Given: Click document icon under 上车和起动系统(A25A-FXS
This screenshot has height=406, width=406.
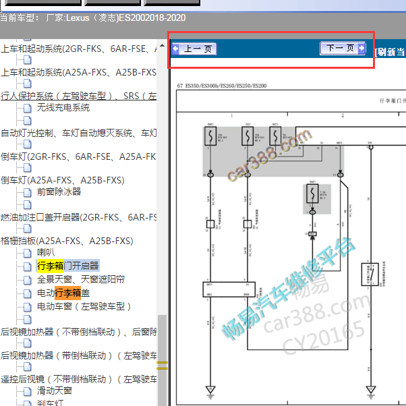Looking at the screenshot, I should pyautogui.click(x=28, y=84).
